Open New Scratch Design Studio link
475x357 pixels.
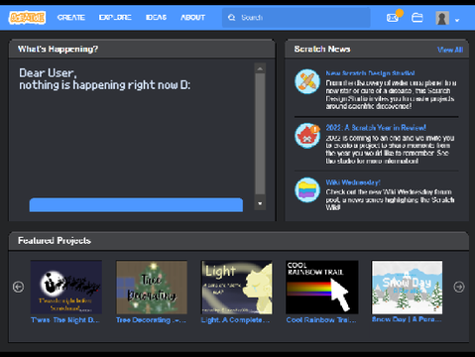(x=370, y=73)
